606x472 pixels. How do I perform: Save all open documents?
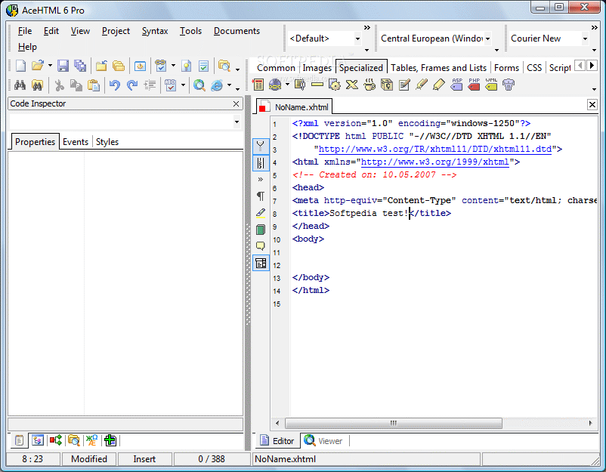80,66
